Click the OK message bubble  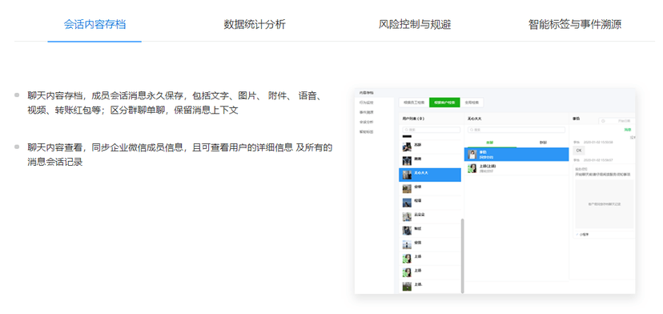point(579,151)
